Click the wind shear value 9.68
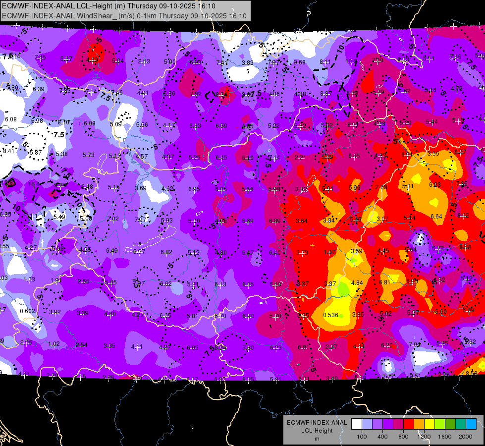Viewport: 485px width, 446px height. (299, 62)
